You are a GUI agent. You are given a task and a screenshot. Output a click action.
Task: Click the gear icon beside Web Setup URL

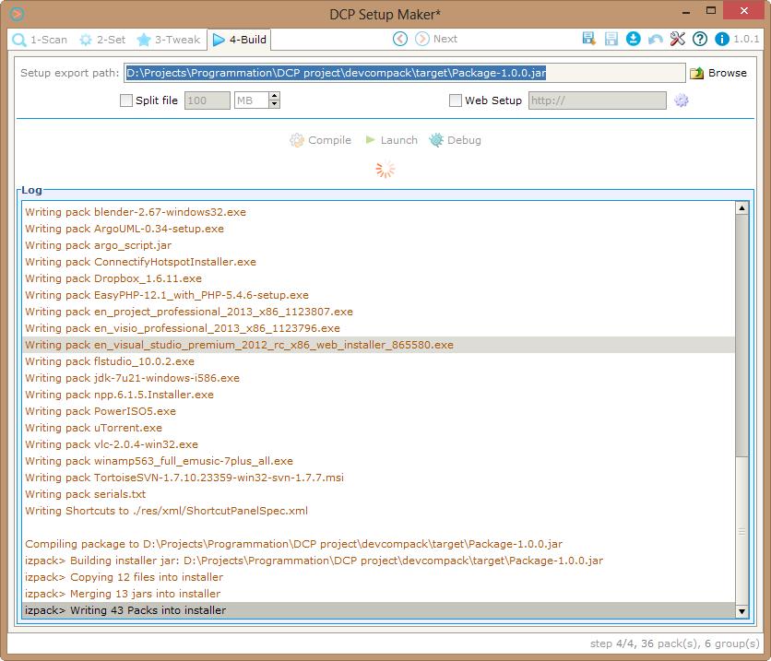tap(682, 100)
